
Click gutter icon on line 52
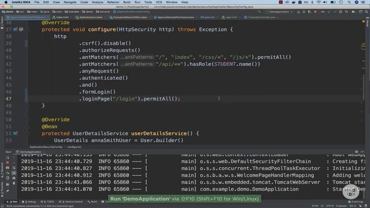15,133
